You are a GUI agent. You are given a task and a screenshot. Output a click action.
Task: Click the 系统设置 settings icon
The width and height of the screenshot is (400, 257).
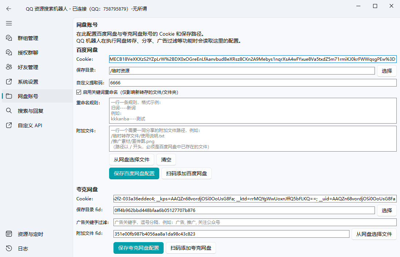click(8, 81)
